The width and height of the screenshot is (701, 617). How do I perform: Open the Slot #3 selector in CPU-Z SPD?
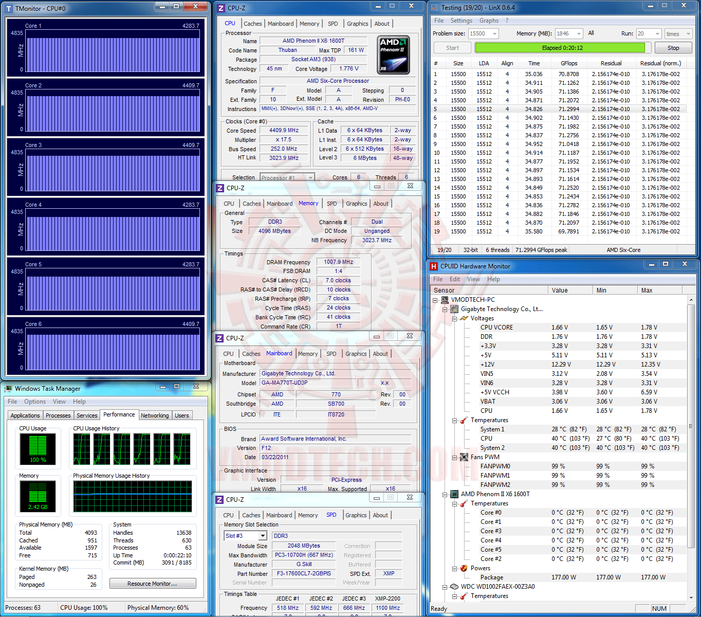tap(263, 536)
